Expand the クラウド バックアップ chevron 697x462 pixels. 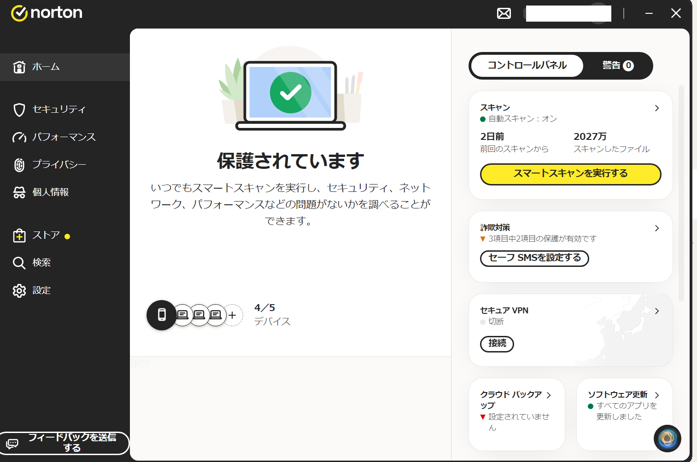pyautogui.click(x=549, y=395)
